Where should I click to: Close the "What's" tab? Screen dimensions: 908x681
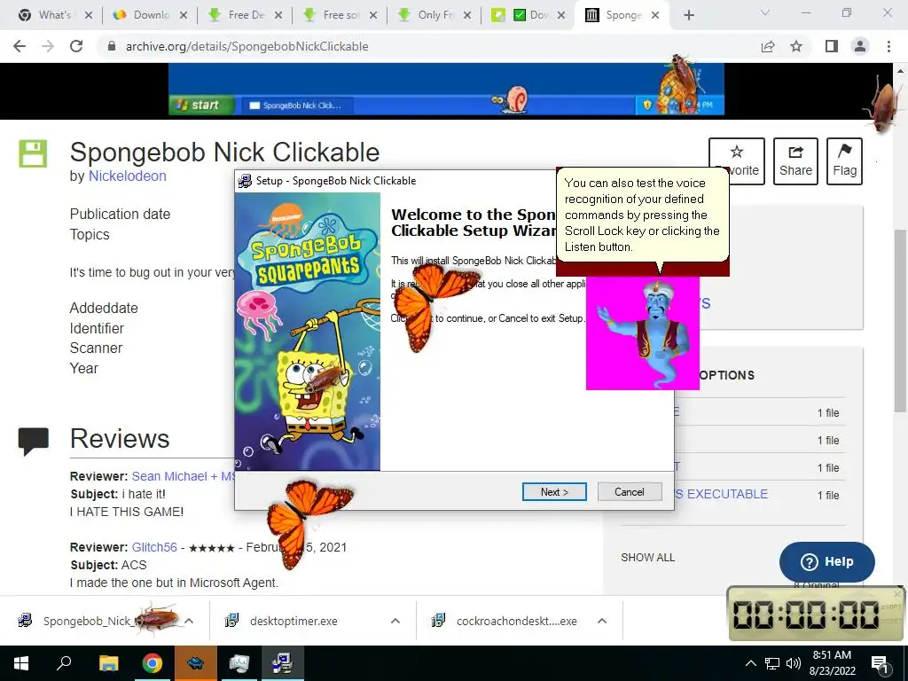89,15
